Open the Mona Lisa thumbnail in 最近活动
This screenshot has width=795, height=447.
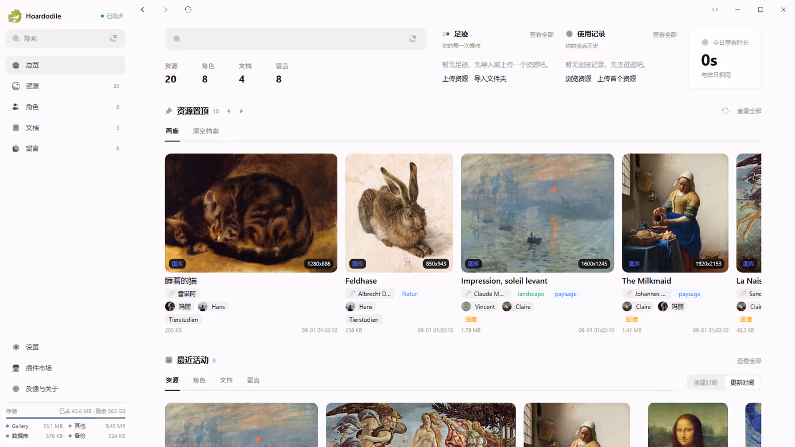pos(688,425)
